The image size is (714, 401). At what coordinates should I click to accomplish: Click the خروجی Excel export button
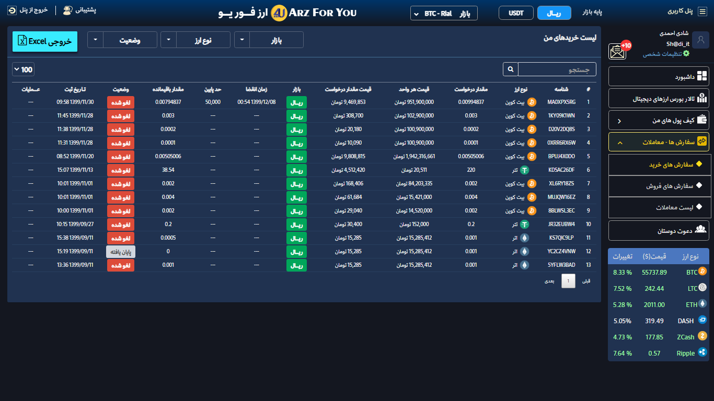coord(45,41)
